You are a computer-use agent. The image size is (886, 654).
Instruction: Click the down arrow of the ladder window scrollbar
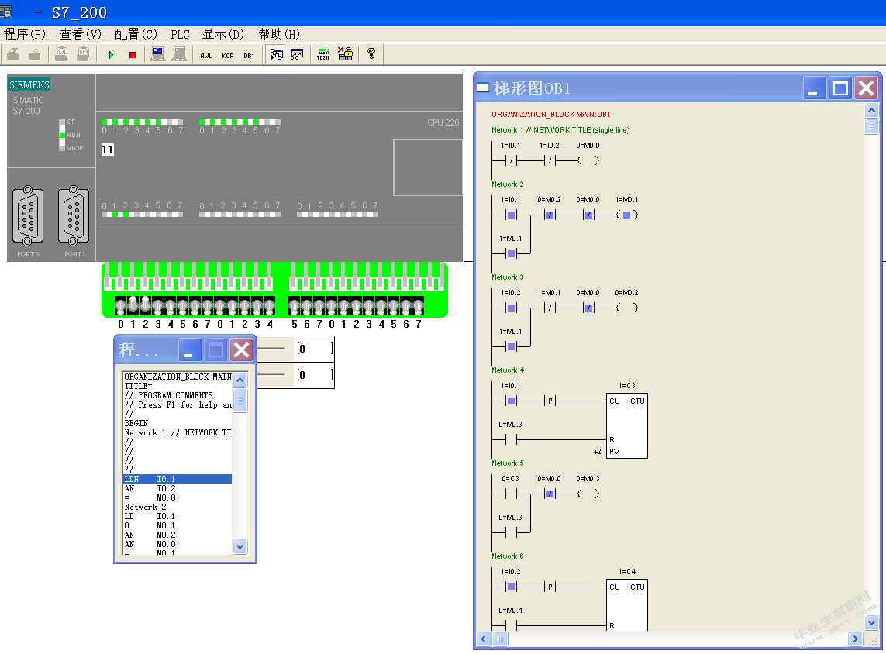coord(871,622)
